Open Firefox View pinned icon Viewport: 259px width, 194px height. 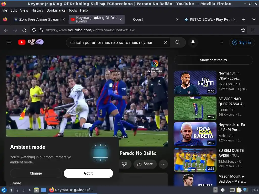(5, 19)
